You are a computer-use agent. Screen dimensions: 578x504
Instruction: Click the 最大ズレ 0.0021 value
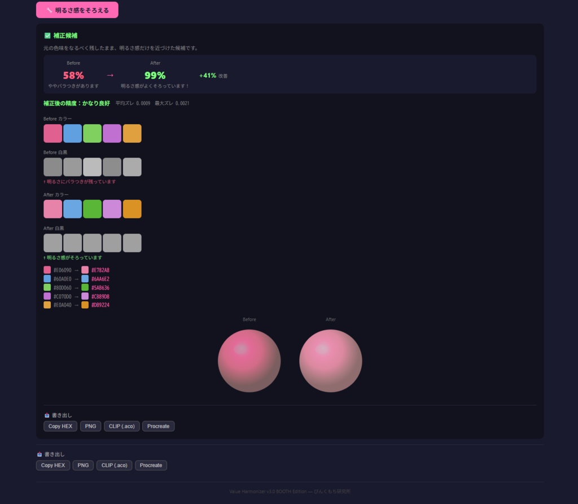172,103
